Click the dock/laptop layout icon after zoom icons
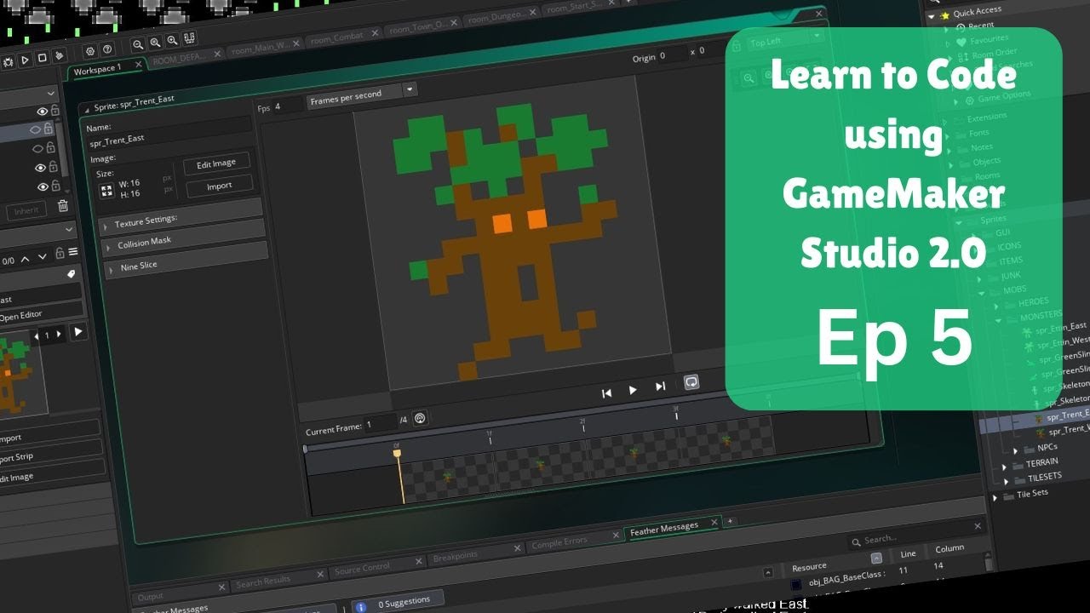The height and width of the screenshot is (613, 1090). (189, 38)
